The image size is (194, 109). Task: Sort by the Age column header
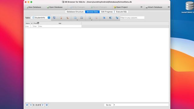[x=60, y=23]
